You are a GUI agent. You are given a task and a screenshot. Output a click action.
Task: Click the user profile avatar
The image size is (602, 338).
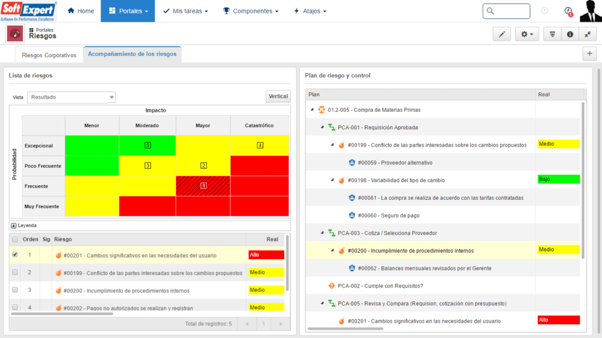click(590, 11)
